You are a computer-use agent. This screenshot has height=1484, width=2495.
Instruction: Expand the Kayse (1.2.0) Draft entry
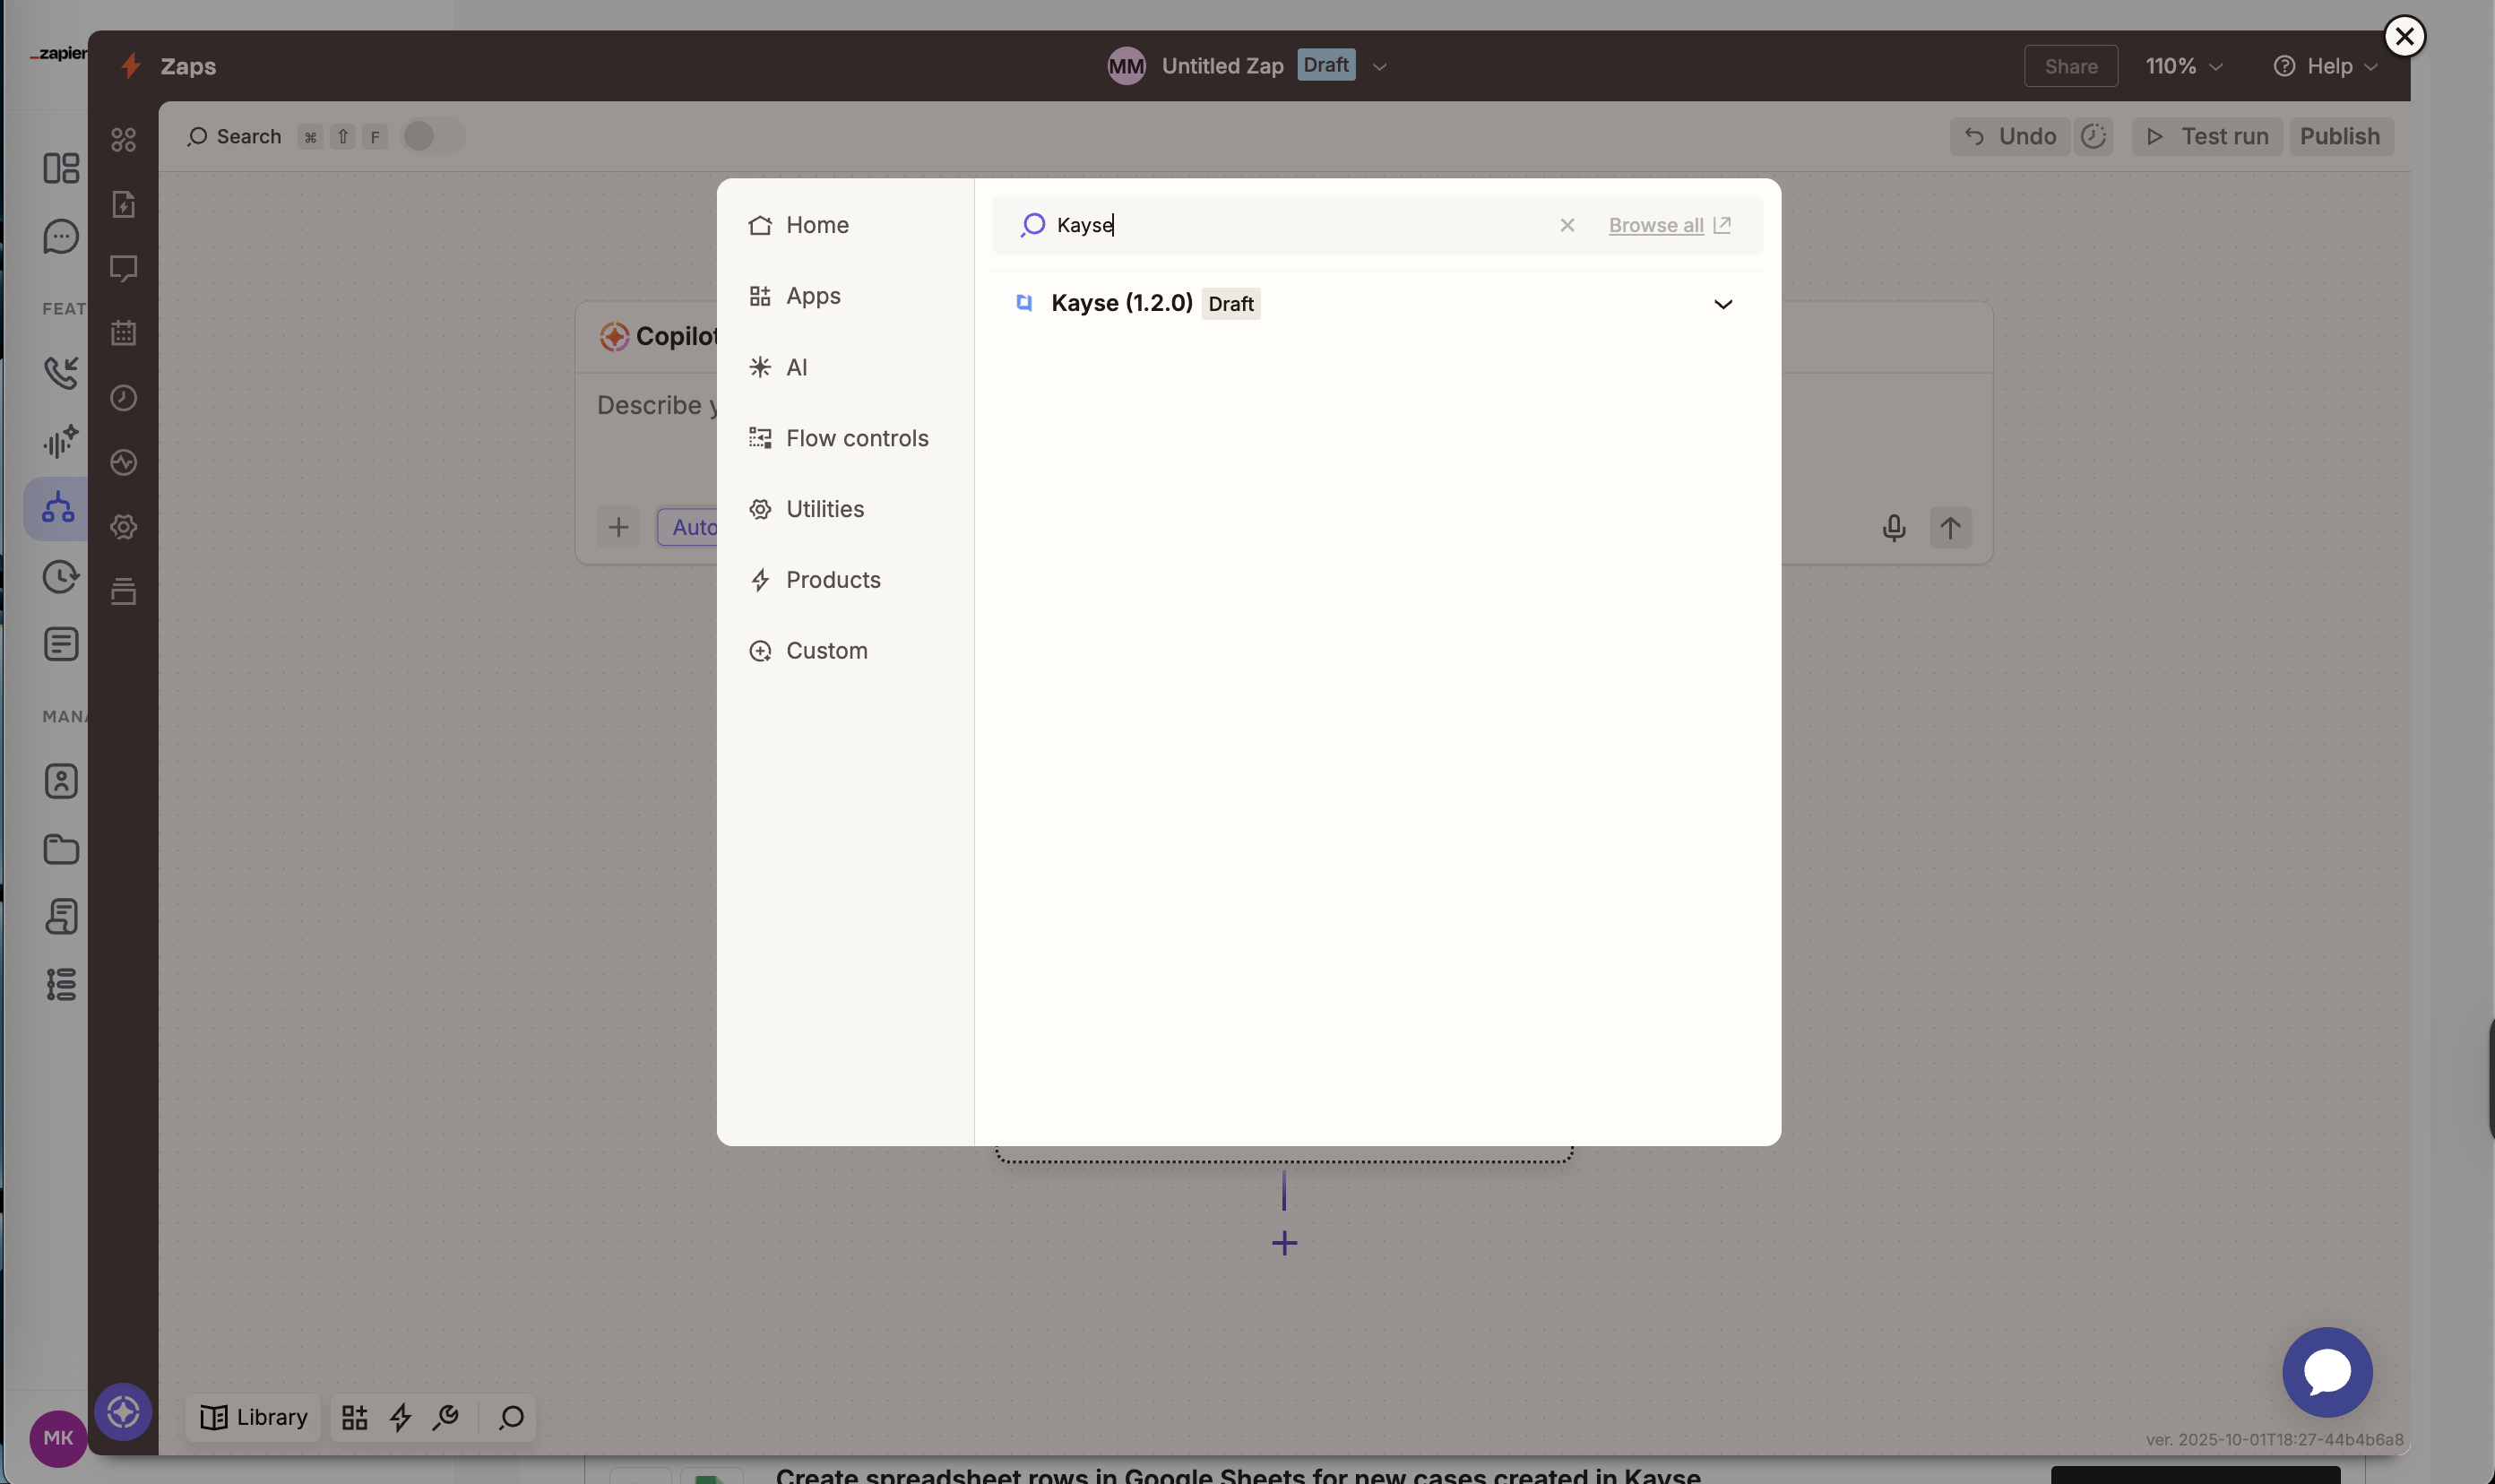[x=1723, y=303]
